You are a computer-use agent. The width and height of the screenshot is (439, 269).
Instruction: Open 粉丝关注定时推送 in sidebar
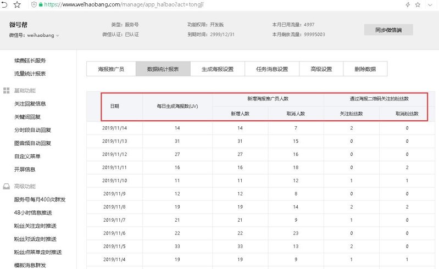click(x=35, y=226)
